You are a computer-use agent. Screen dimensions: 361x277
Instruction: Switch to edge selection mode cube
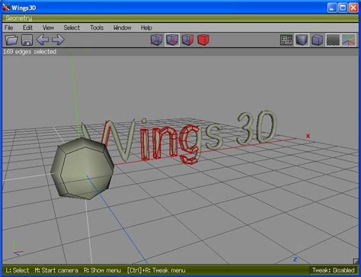172,40
